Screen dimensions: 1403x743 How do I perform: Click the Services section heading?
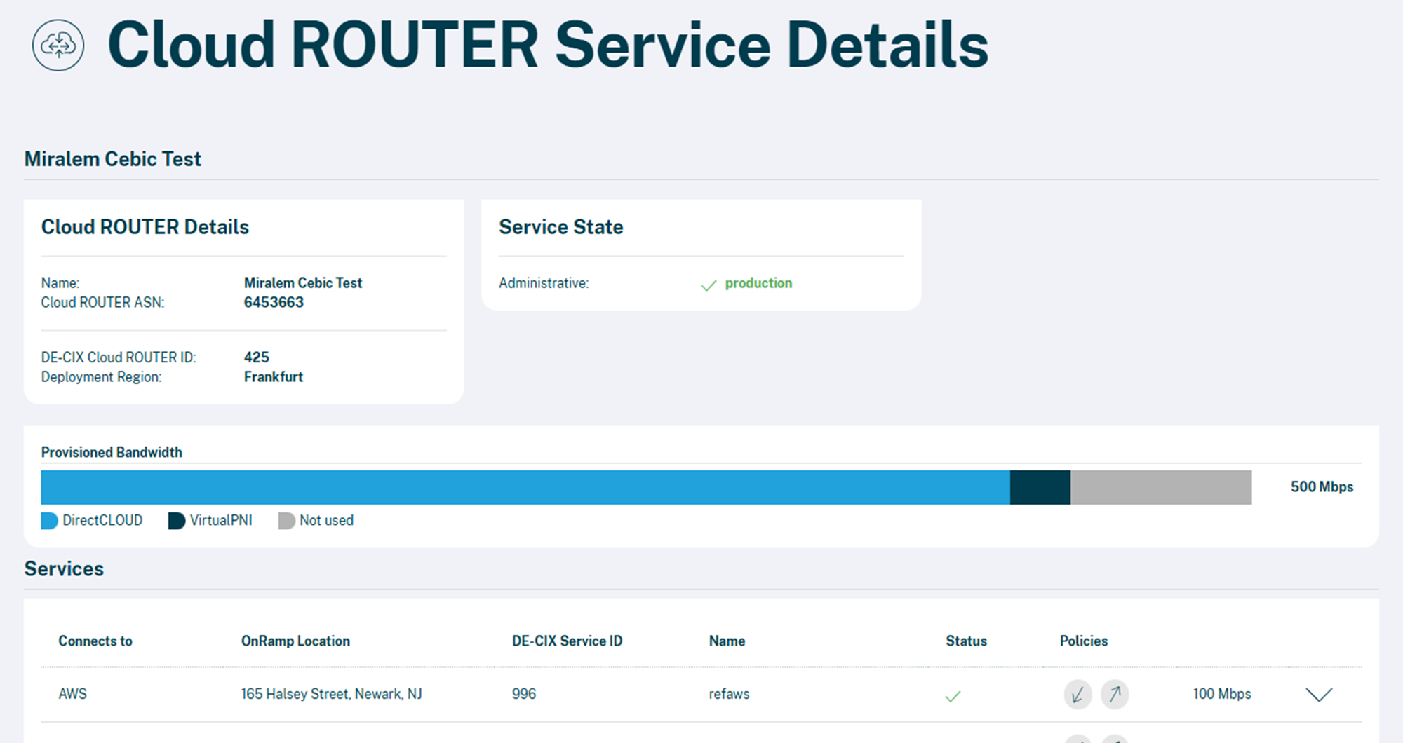[64, 569]
